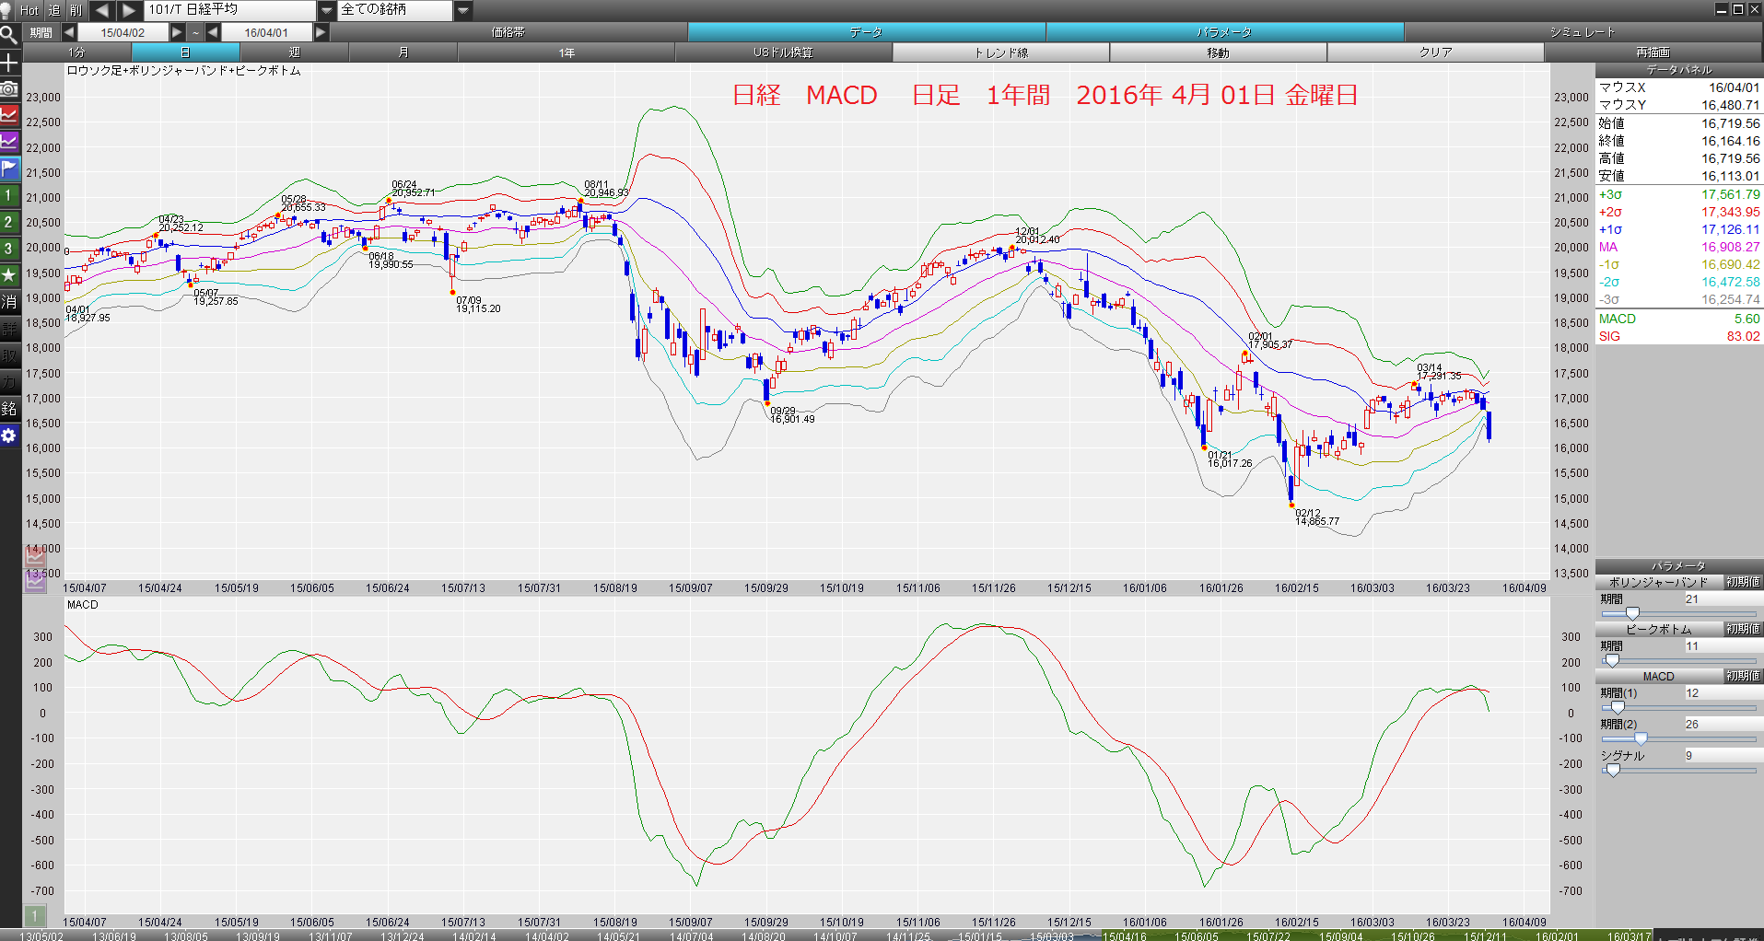The height and width of the screenshot is (941, 1764).
Task: Click the 削 delete button
Action: tap(76, 10)
